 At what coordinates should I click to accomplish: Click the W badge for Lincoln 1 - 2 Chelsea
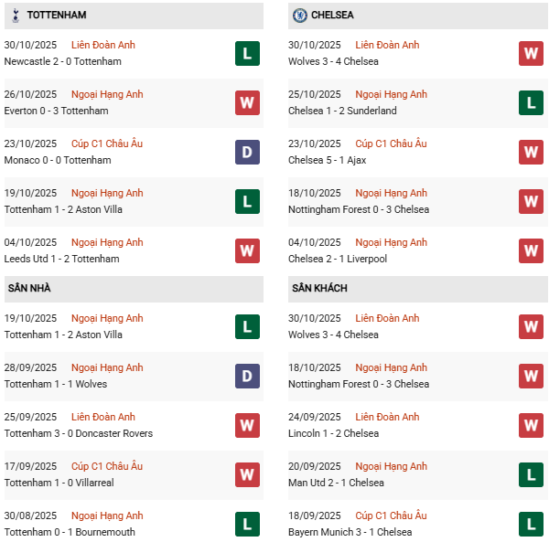pos(531,425)
